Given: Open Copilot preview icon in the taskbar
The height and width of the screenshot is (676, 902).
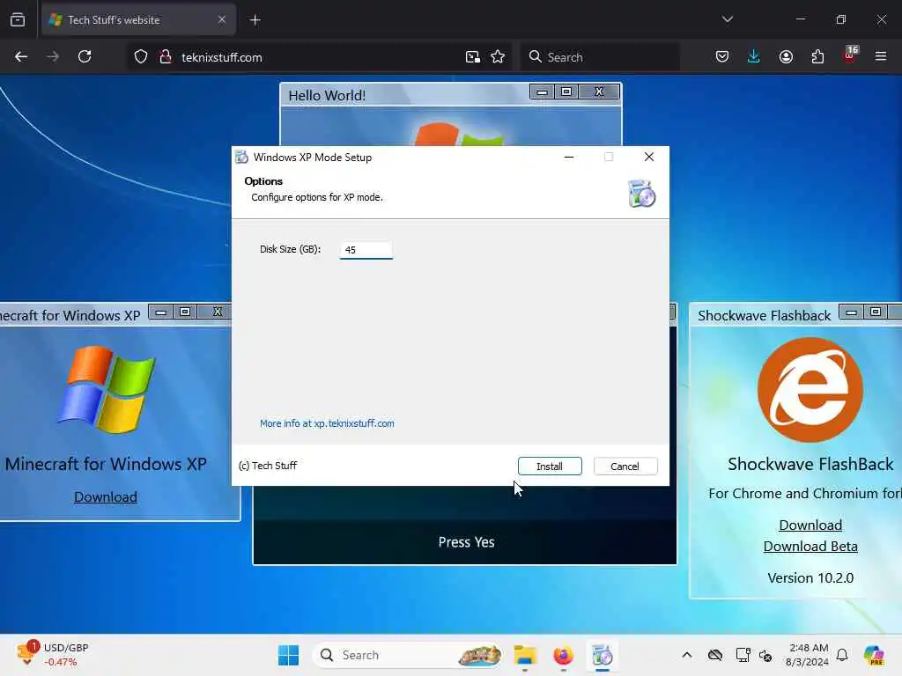Looking at the screenshot, I should [x=874, y=655].
